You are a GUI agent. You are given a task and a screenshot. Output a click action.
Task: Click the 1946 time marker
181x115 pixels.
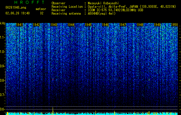105,25
